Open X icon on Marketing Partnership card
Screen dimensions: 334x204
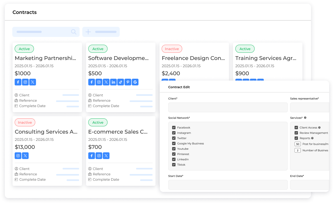(x=33, y=82)
